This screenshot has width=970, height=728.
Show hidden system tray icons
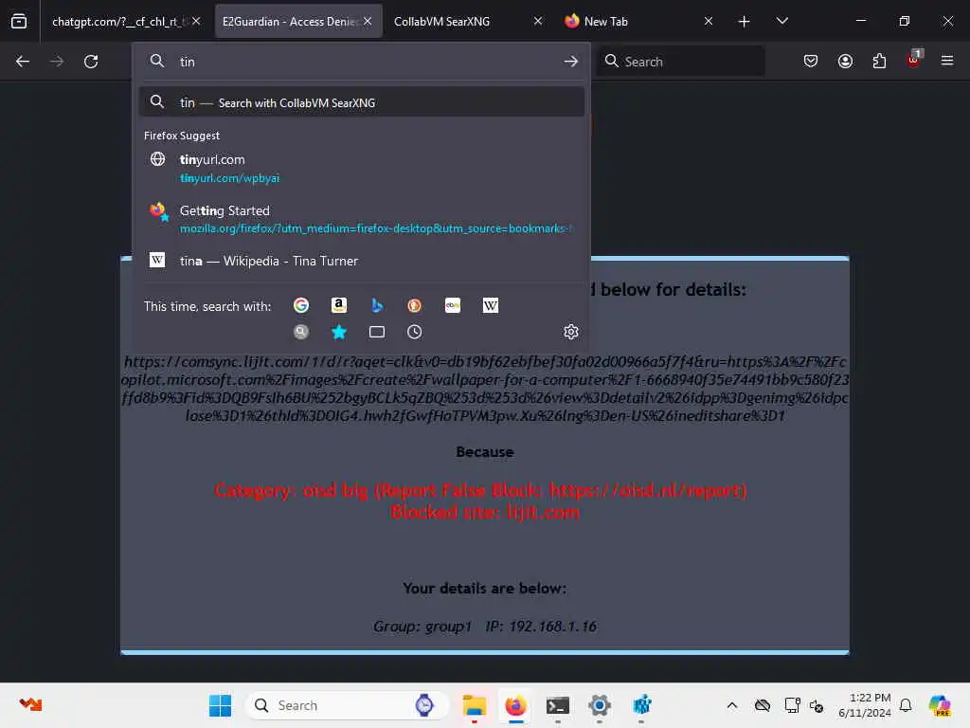click(x=732, y=705)
